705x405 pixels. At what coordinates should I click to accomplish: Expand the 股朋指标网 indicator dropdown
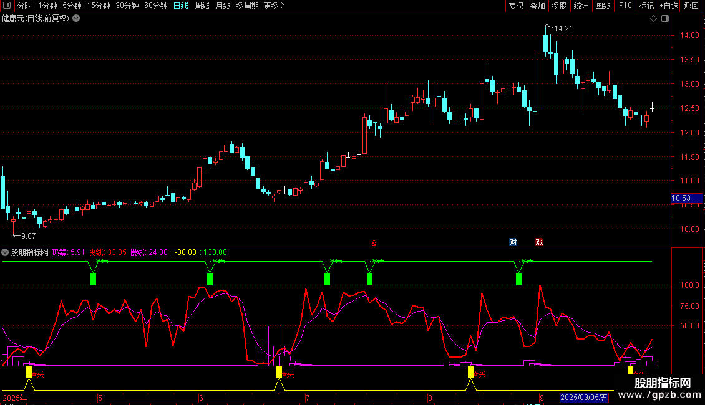(6, 252)
